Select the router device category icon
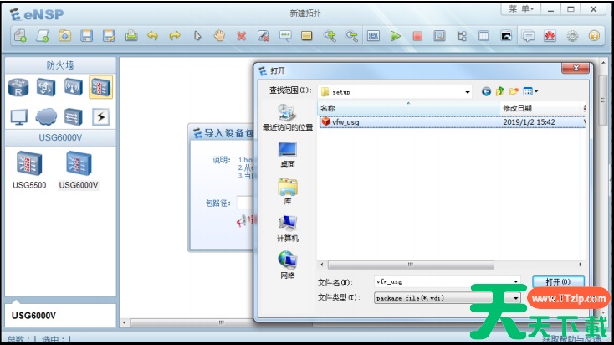This screenshot has width=614, height=345. 19,86
